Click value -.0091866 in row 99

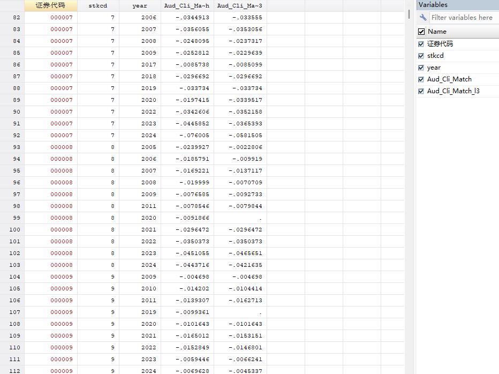click(x=187, y=218)
